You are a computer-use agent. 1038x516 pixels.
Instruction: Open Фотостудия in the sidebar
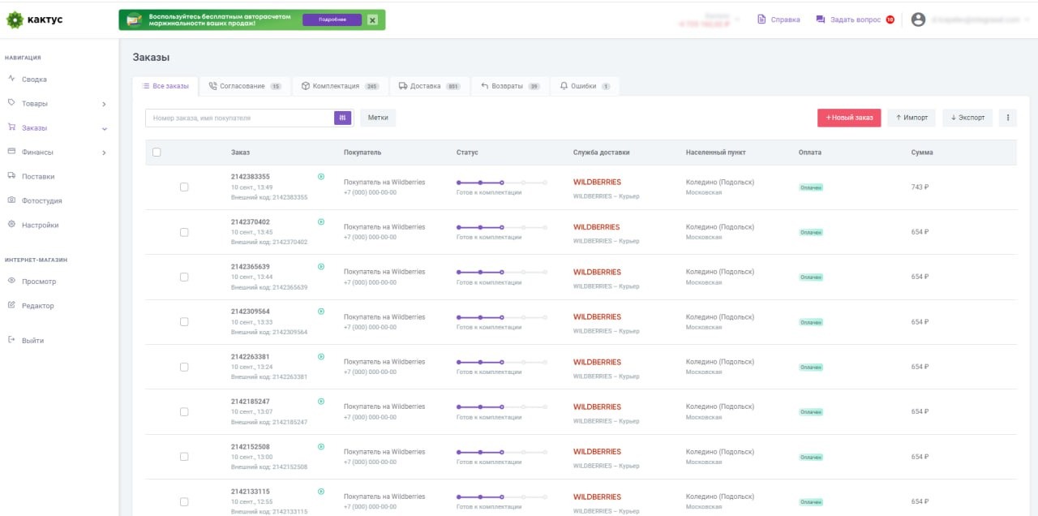coord(41,200)
